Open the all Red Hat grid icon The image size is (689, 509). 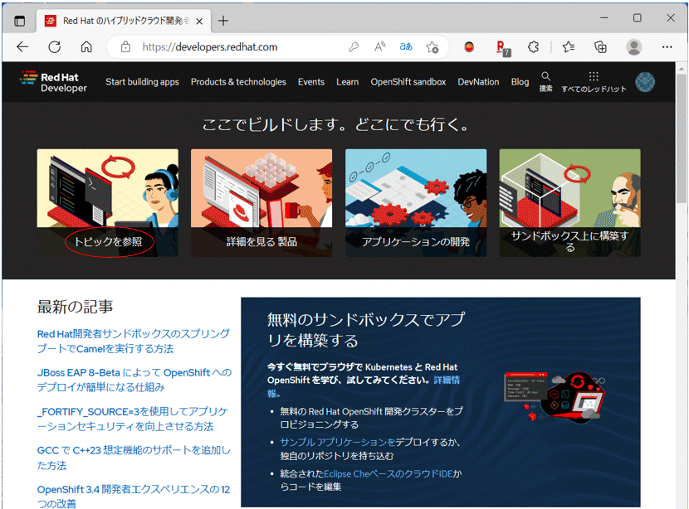click(x=594, y=81)
